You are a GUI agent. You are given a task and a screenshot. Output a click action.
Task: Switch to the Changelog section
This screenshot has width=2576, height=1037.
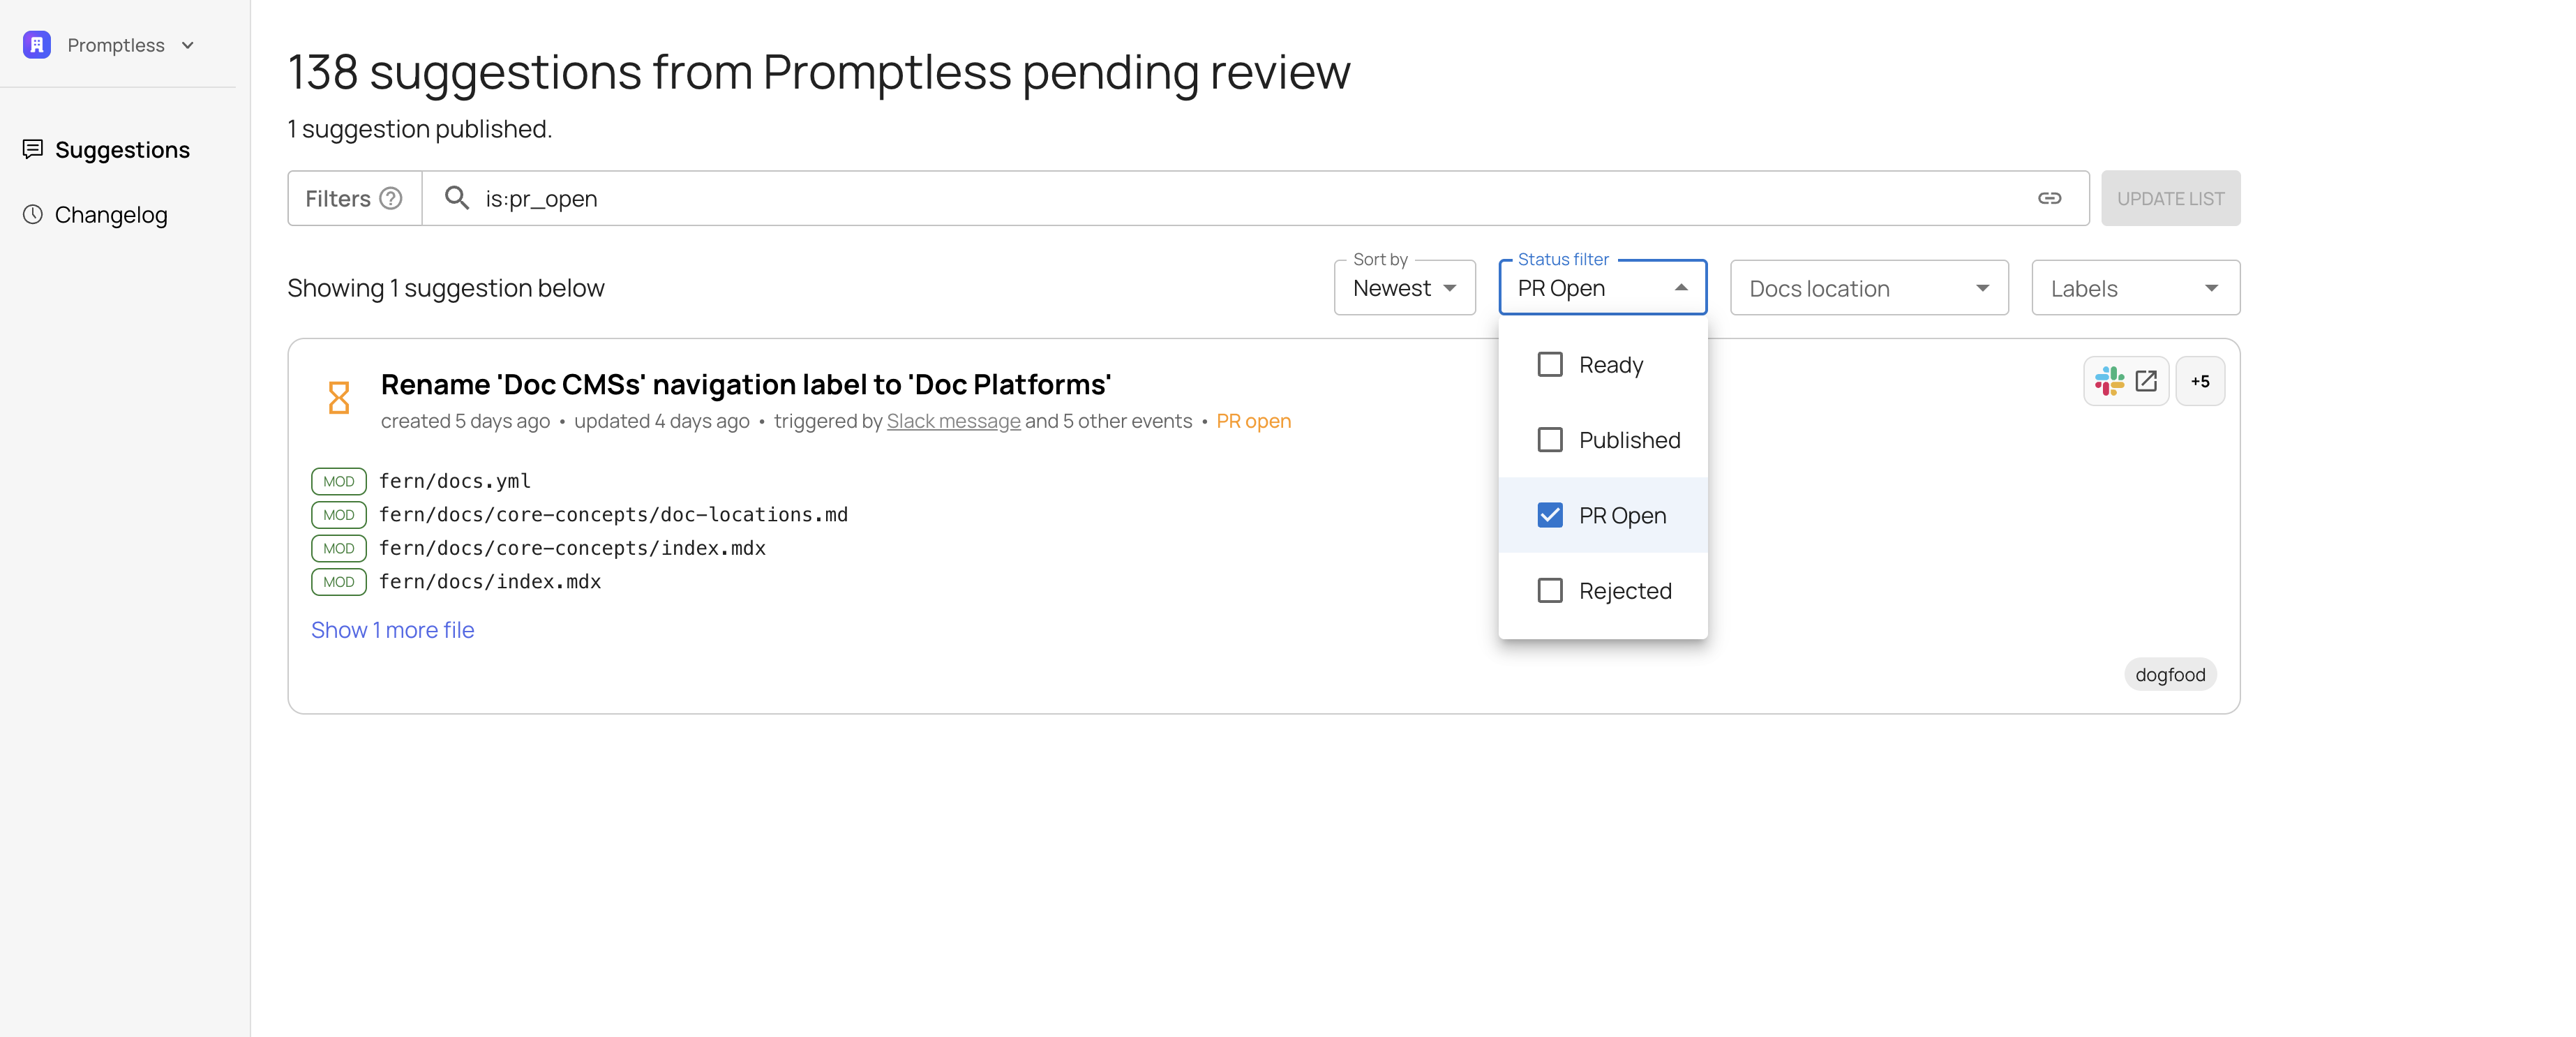(110, 214)
